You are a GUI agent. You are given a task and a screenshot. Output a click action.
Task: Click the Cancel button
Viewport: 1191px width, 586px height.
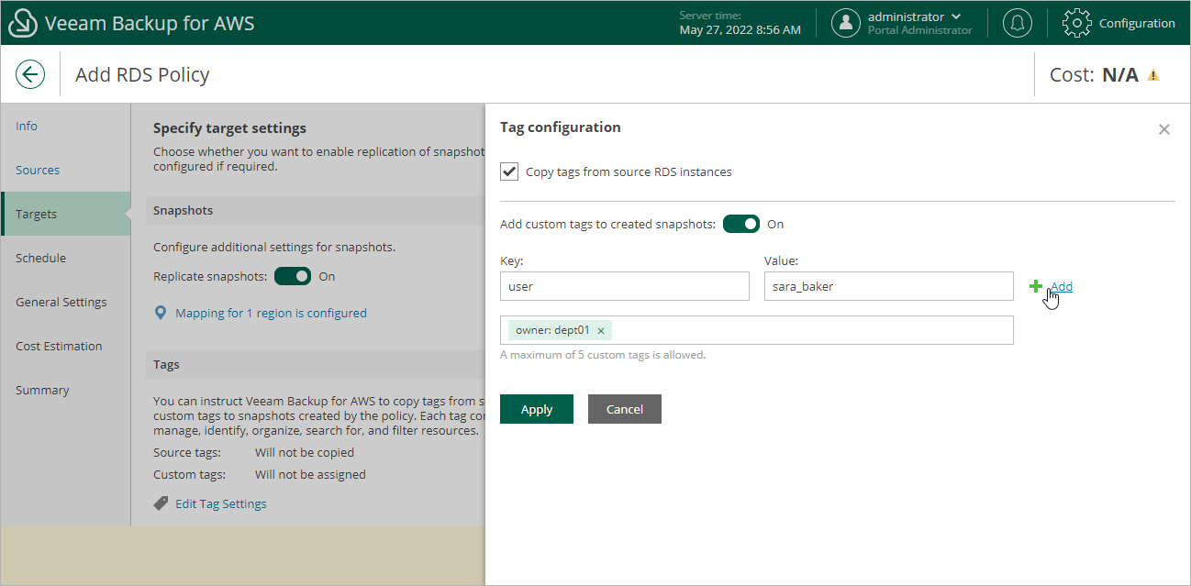[625, 409]
